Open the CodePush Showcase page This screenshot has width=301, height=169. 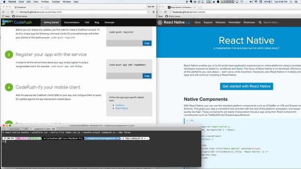(x=110, y=23)
